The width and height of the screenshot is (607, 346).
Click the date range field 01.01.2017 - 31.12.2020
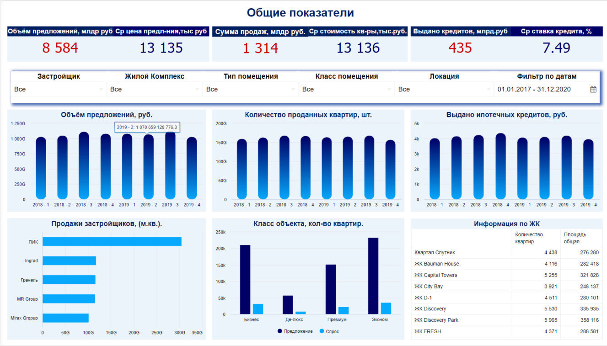(547, 90)
